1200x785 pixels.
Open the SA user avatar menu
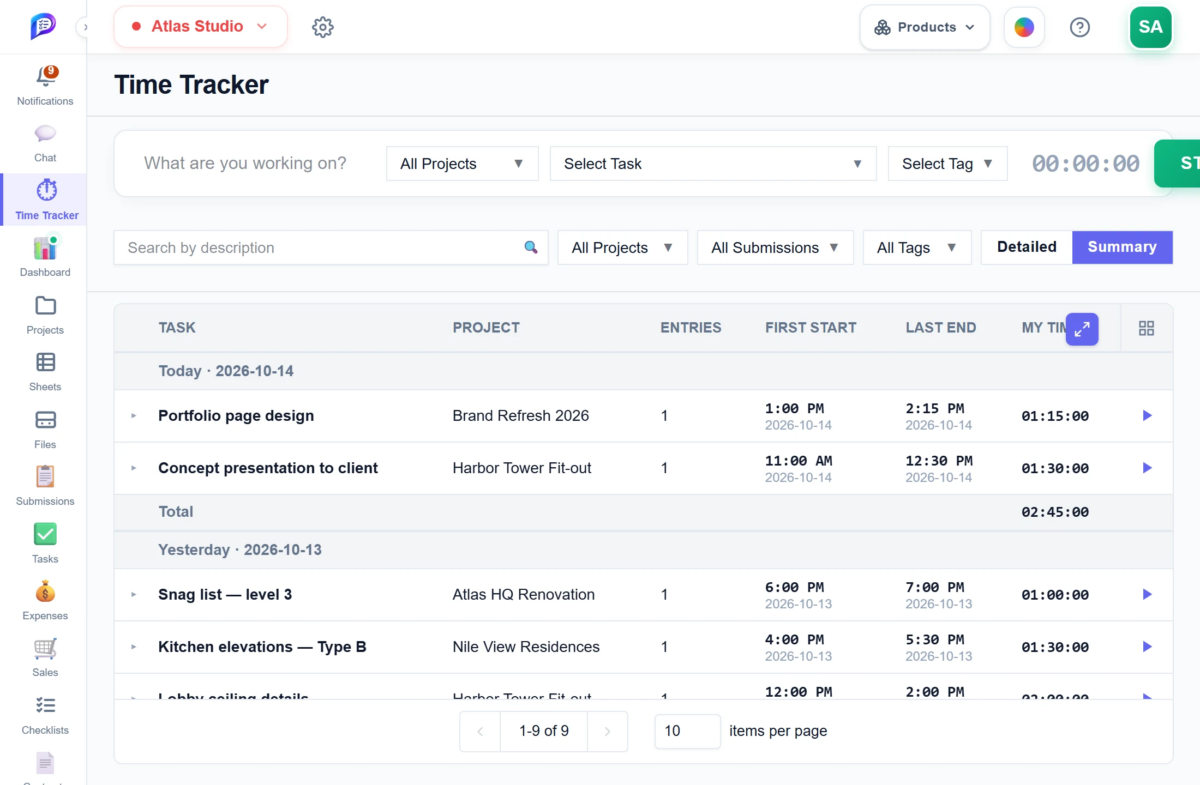click(x=1150, y=27)
